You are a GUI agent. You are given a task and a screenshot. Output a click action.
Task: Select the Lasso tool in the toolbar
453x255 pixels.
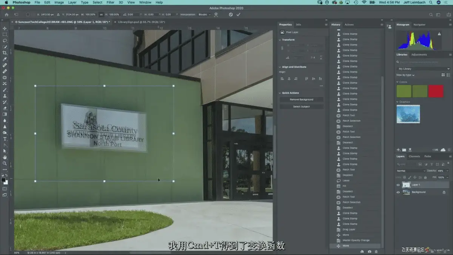(x=5, y=40)
